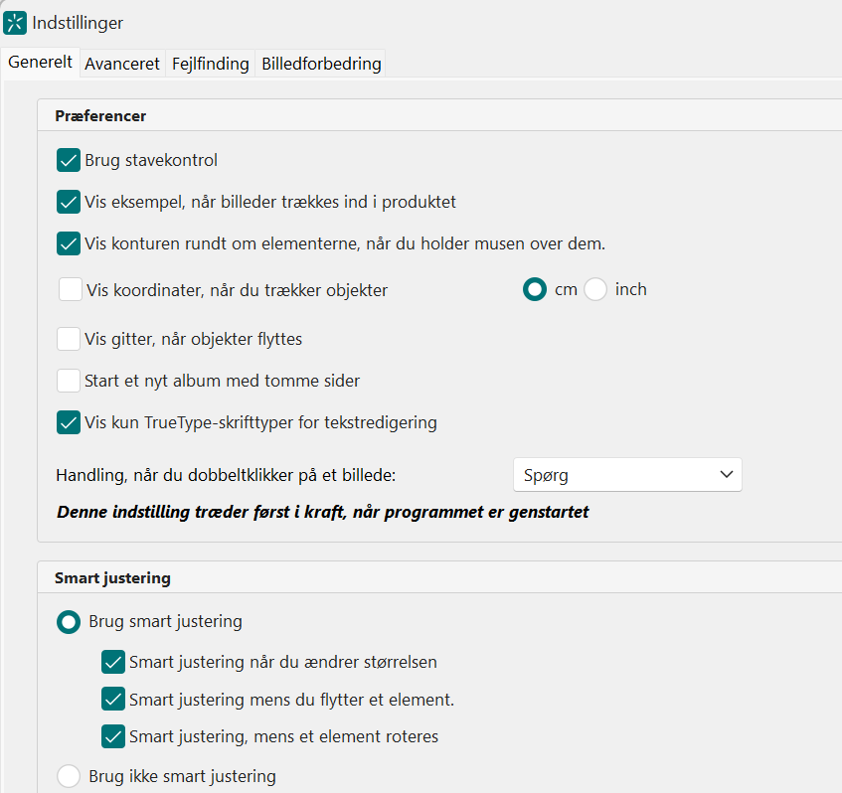Uncheck Vis kun TrueType-skrifttyper for tekstredigering
Viewport: 842px width, 793px height.
(x=69, y=422)
